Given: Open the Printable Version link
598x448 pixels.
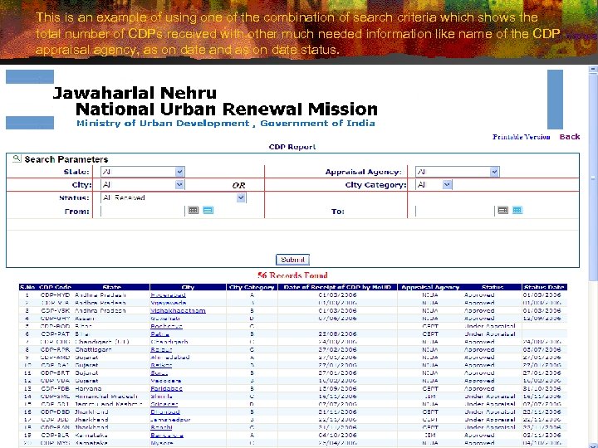Looking at the screenshot, I should click(x=521, y=137).
